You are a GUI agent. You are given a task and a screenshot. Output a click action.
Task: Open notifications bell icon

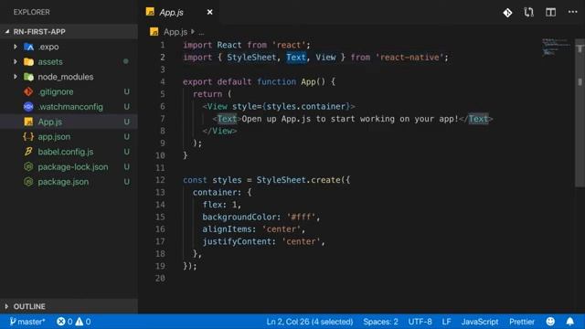[570, 321]
